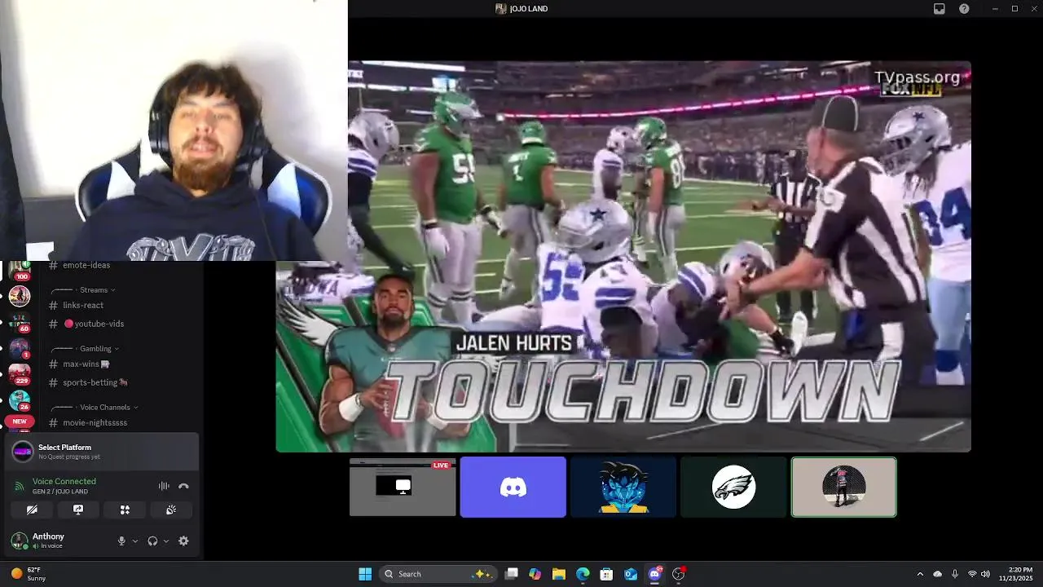Disconnect from the voice call

(x=183, y=486)
